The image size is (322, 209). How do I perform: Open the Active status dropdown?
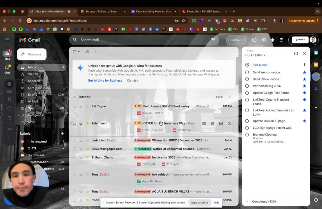(x=236, y=40)
